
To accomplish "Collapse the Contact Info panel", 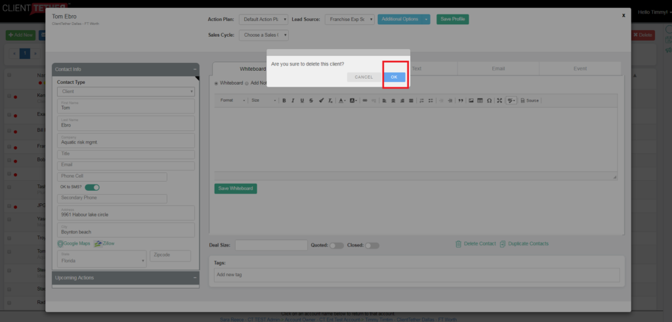I will click(x=195, y=70).
